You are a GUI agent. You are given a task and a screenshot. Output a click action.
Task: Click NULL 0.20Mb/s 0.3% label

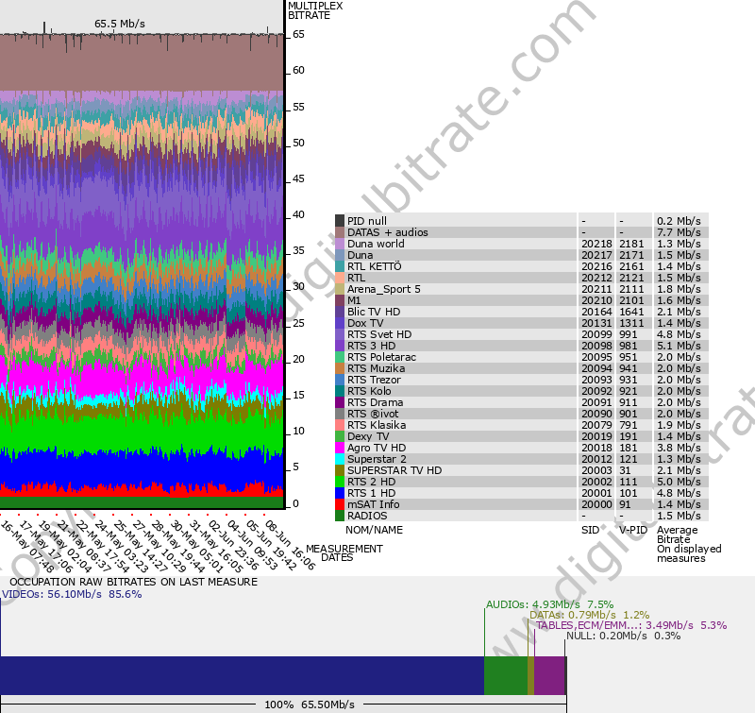coord(624,636)
